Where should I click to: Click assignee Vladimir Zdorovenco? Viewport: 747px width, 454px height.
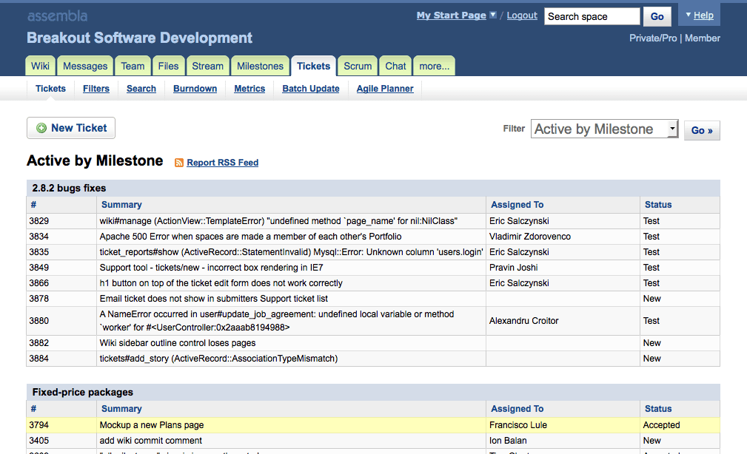530,237
